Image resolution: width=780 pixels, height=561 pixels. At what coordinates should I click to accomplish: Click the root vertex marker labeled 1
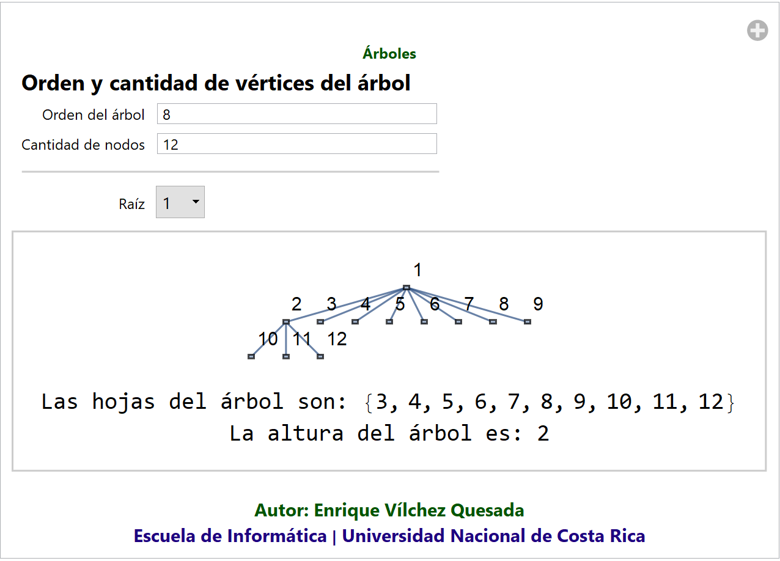pos(406,288)
